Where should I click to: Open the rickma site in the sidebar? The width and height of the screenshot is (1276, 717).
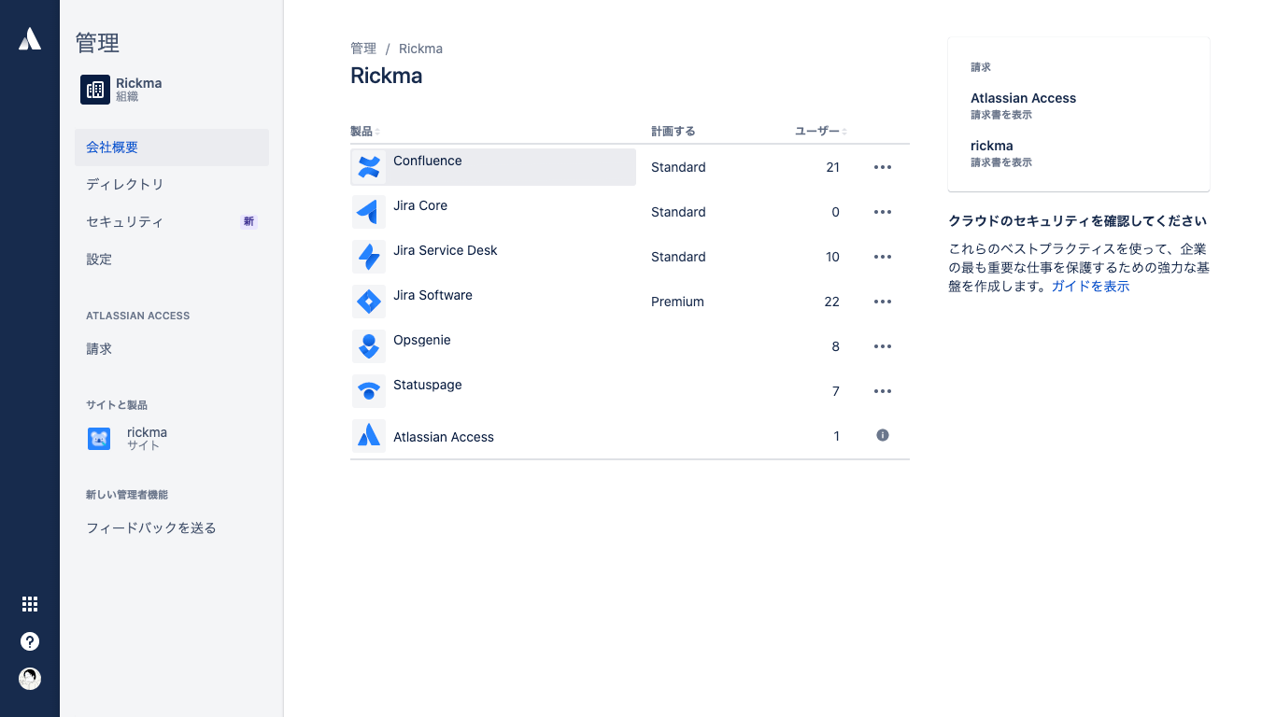tap(172, 439)
